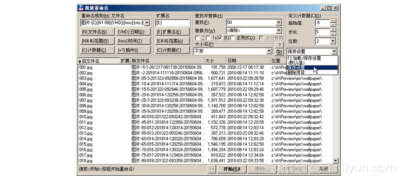Sort by 新文件名 column header

point(167,61)
